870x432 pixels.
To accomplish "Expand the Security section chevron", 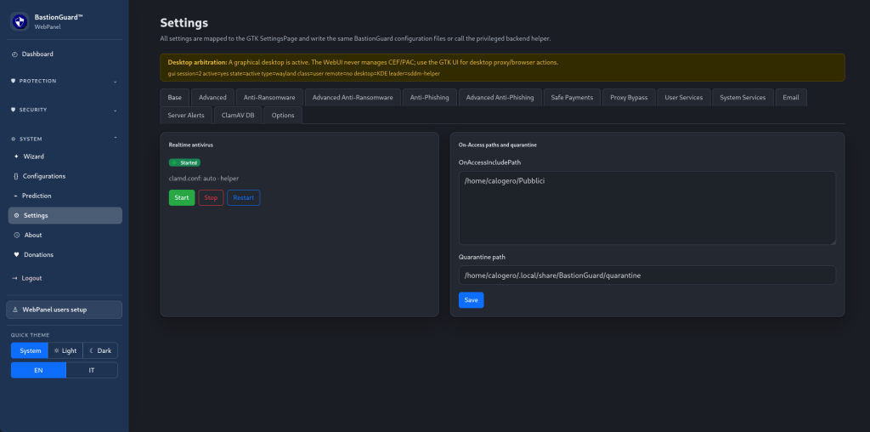I will [116, 110].
